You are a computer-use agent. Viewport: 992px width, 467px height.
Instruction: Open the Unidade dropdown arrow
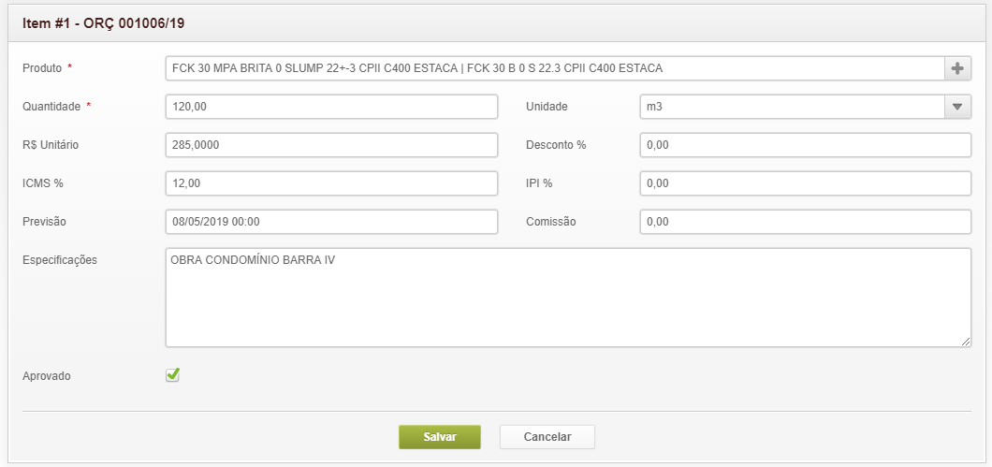956,107
